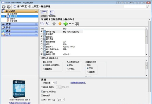This screenshot has width=152, height=104.
Task: Select 特定设置 in the sidebar tree
Action: [14, 21]
